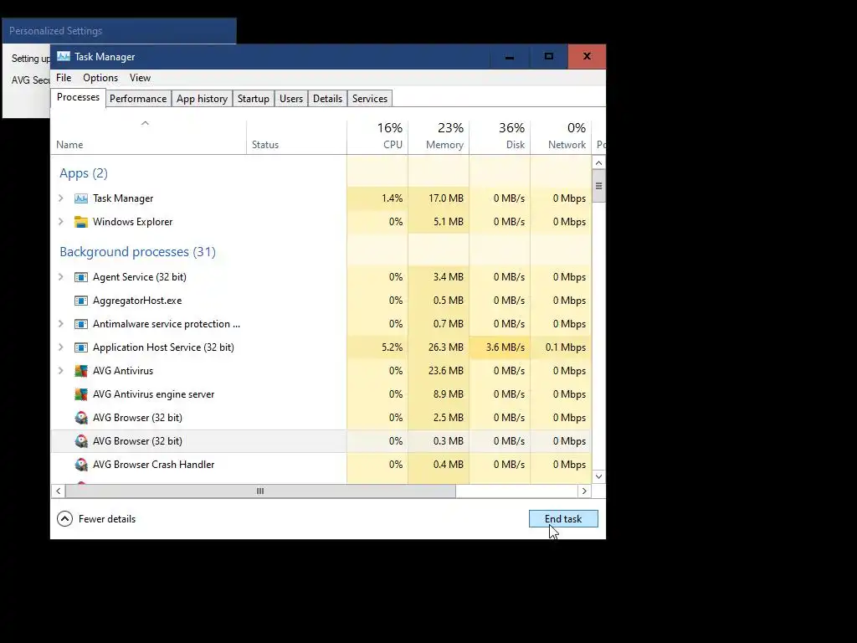Collapse view with Fewer details arrow icon
The image size is (857, 643).
point(64,519)
